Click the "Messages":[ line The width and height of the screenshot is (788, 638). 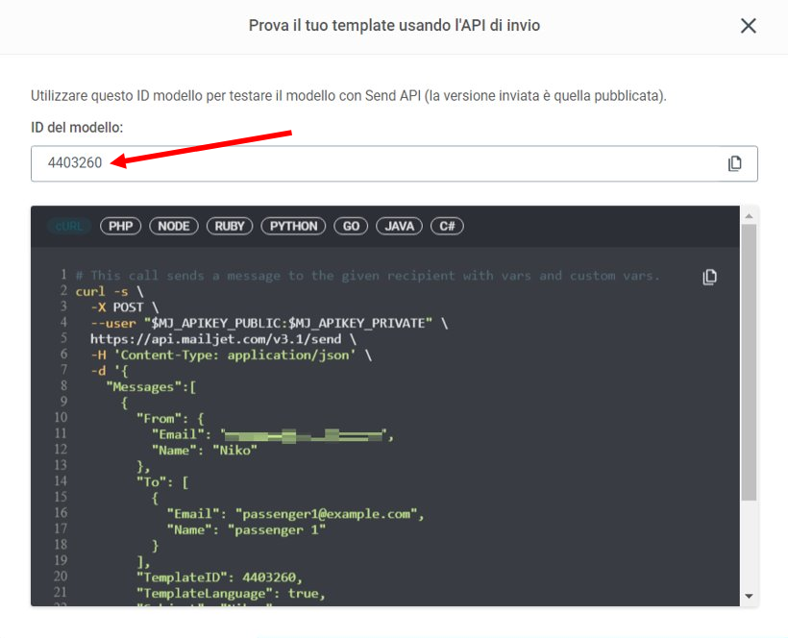pyautogui.click(x=151, y=387)
